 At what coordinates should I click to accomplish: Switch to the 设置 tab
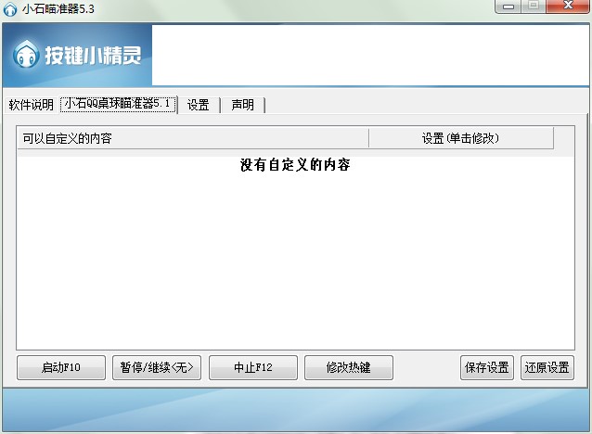199,105
